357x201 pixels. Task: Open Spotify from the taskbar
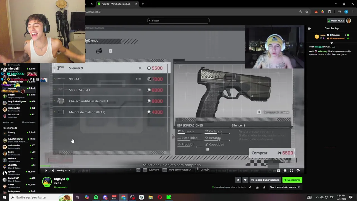(96, 197)
